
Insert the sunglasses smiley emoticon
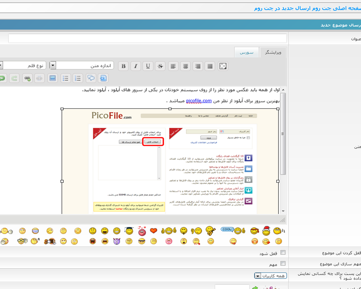142,241
